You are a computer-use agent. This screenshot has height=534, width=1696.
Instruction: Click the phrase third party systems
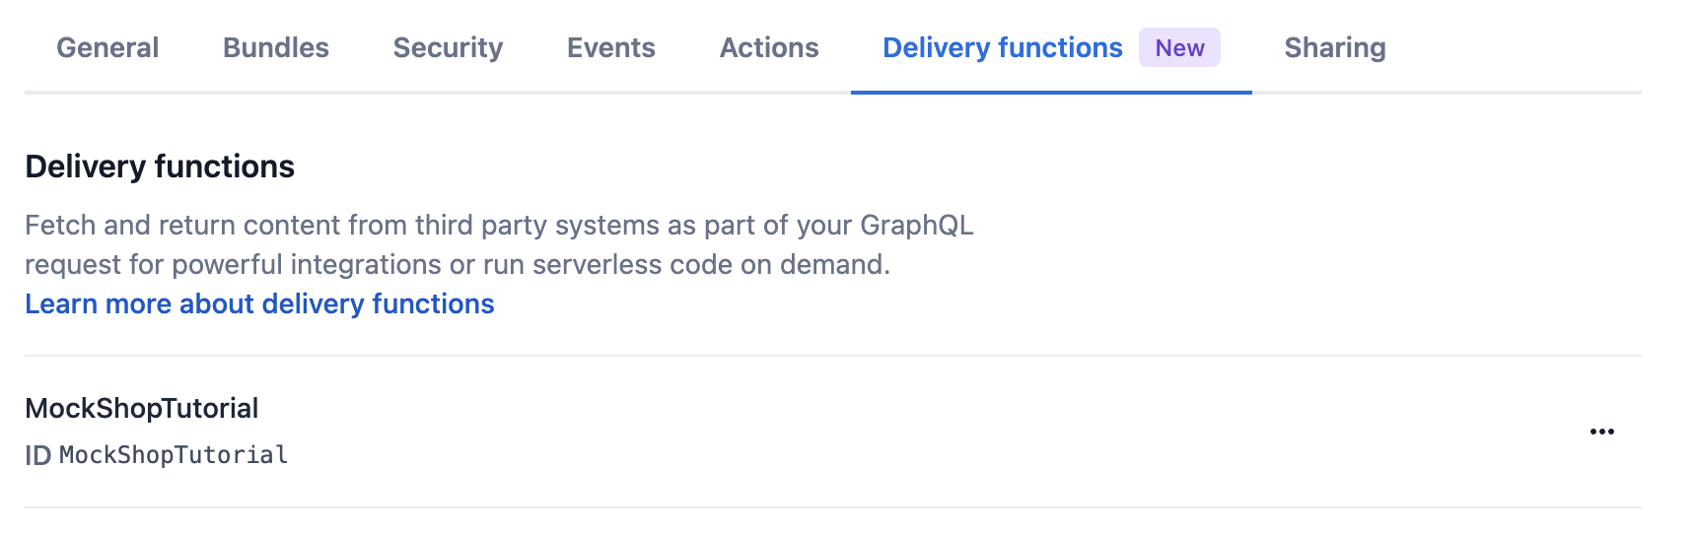coord(536,225)
